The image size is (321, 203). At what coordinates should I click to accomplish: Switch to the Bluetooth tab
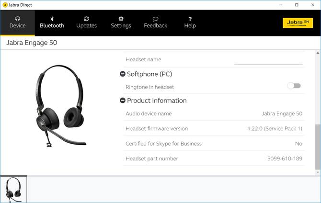coord(52,23)
